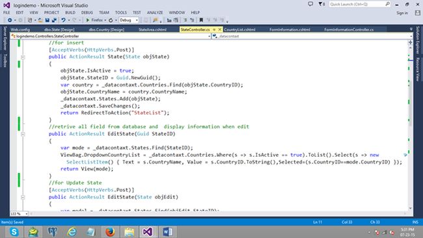Switch to the dbo.Country [Design] tab
423x238 pixels.
point(106,30)
